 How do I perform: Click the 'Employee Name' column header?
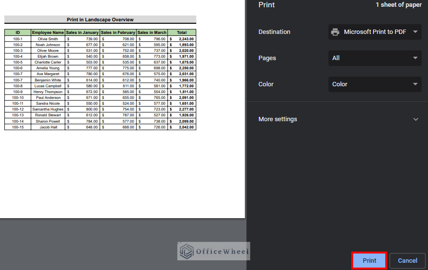tap(48, 32)
